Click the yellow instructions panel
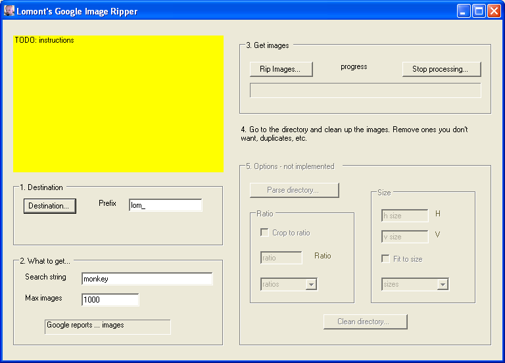This screenshot has width=505, height=363. tap(118, 104)
